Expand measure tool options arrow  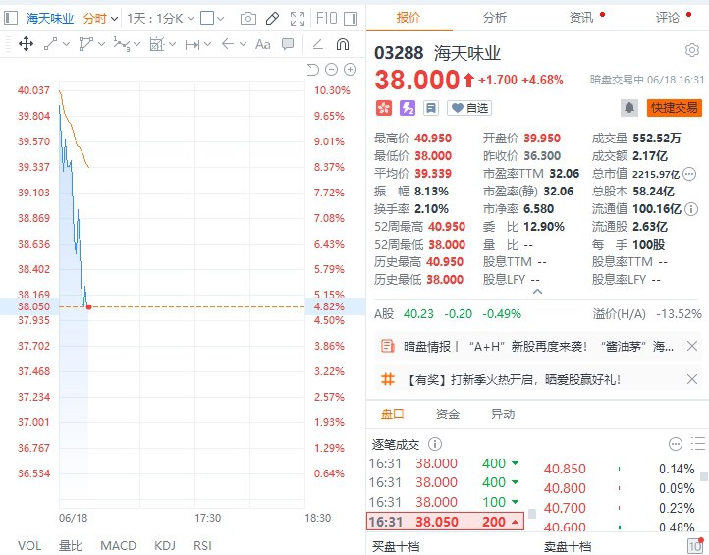click(172, 44)
